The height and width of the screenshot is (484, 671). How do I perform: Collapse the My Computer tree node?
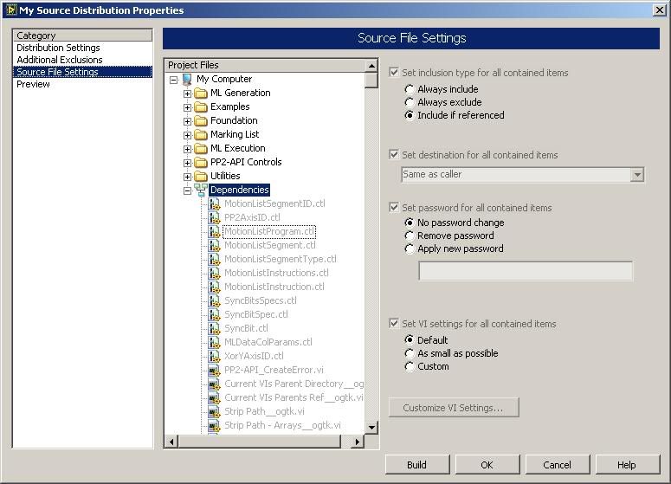pyautogui.click(x=173, y=80)
